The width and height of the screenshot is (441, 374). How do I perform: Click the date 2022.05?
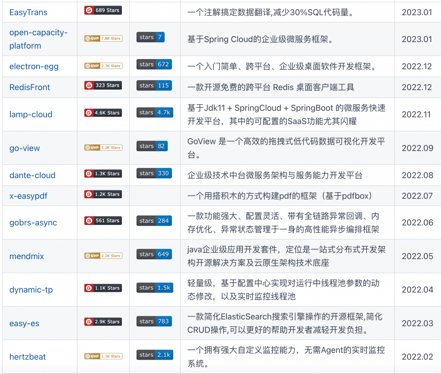coord(417,256)
